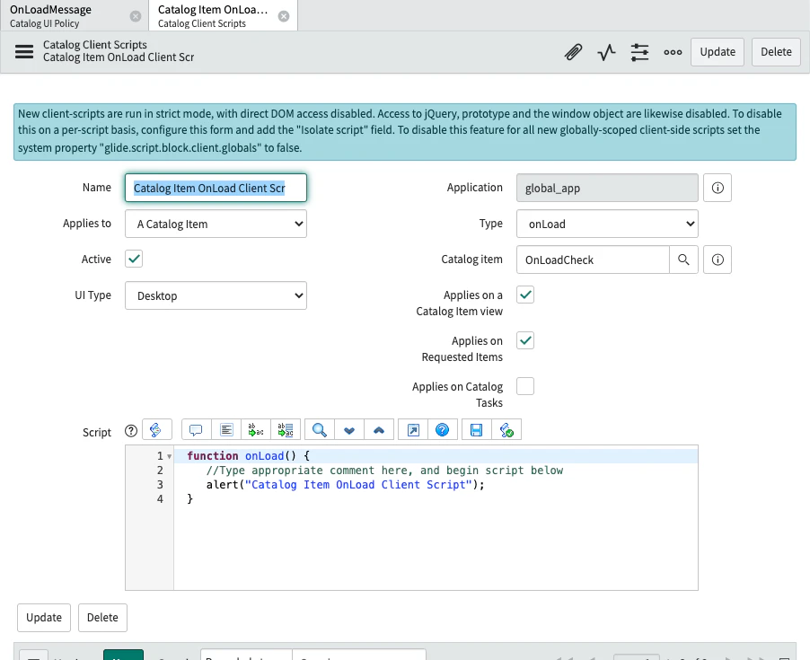Click Delete button in header
The image size is (810, 660).
coord(776,52)
